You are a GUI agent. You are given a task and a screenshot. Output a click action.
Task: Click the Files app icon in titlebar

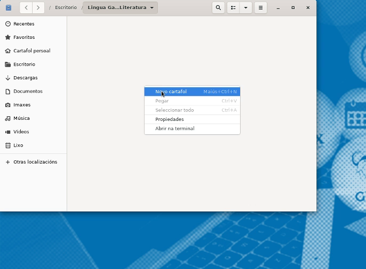[x=8, y=8]
